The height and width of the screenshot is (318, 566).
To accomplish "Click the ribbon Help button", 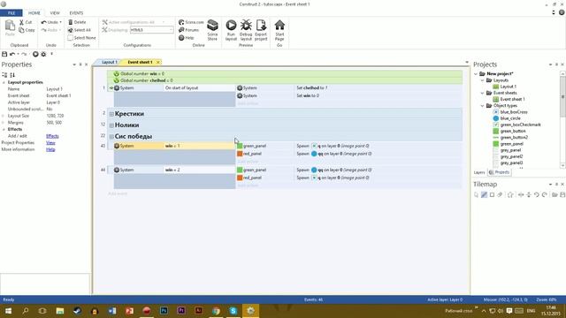I will coord(187,37).
